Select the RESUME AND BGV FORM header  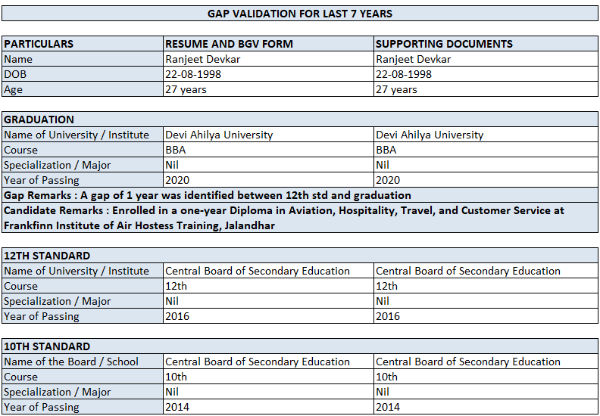point(268,44)
